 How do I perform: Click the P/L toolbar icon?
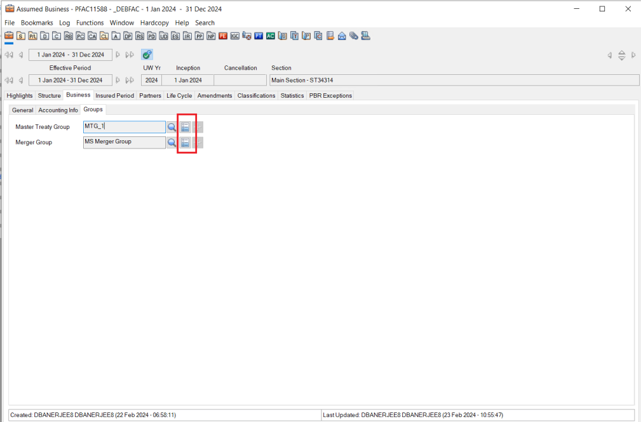(x=33, y=36)
